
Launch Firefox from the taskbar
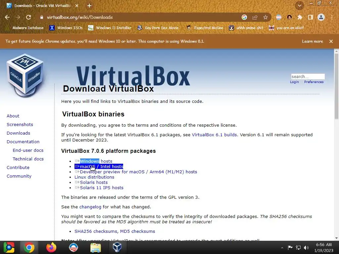51,247
